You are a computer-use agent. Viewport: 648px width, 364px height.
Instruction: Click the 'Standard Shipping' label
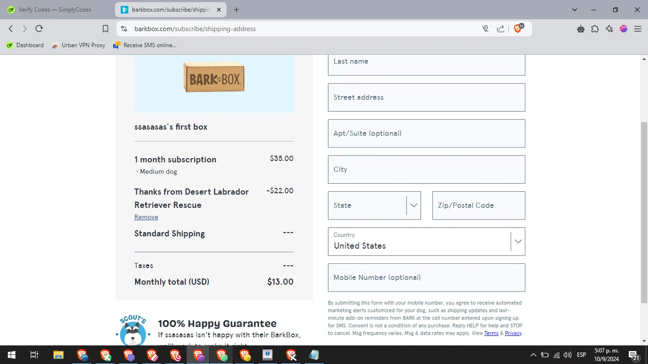(169, 234)
